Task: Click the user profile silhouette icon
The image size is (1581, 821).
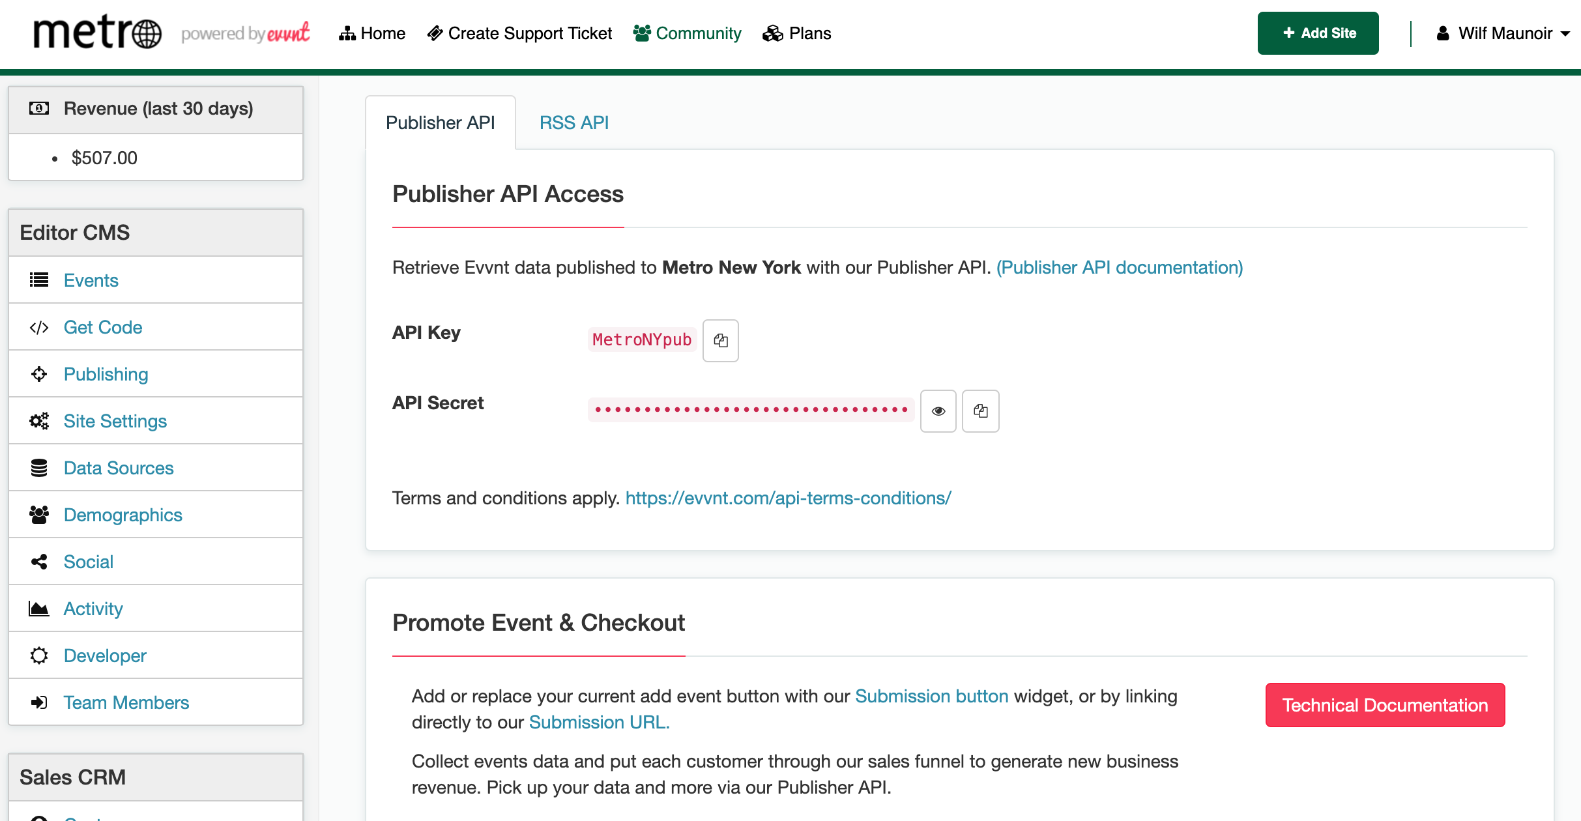Action: point(1443,33)
